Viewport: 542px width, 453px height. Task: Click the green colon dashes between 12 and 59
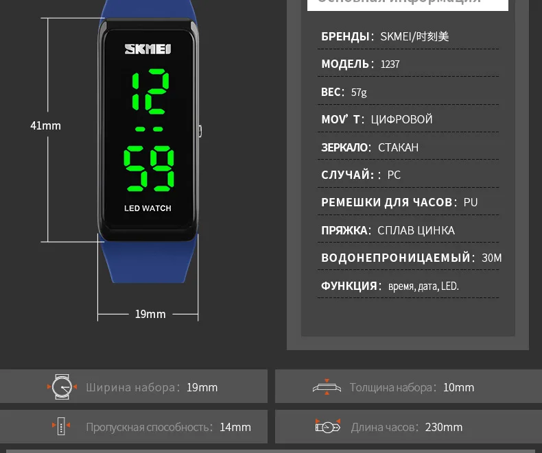point(149,129)
